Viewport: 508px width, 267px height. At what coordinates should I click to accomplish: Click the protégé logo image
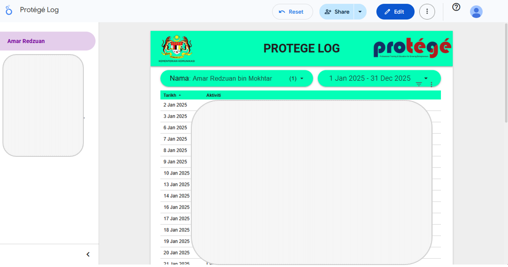(412, 48)
